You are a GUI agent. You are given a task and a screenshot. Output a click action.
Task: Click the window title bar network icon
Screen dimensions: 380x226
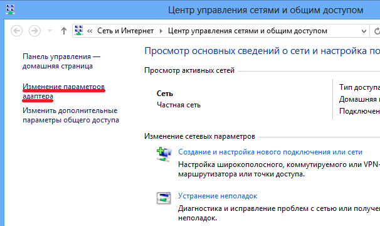click(x=11, y=9)
